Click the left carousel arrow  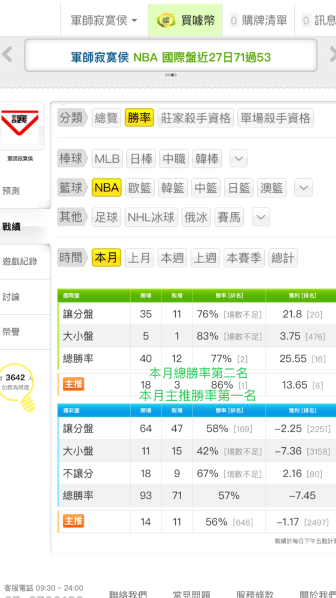pyautogui.click(x=7, y=54)
